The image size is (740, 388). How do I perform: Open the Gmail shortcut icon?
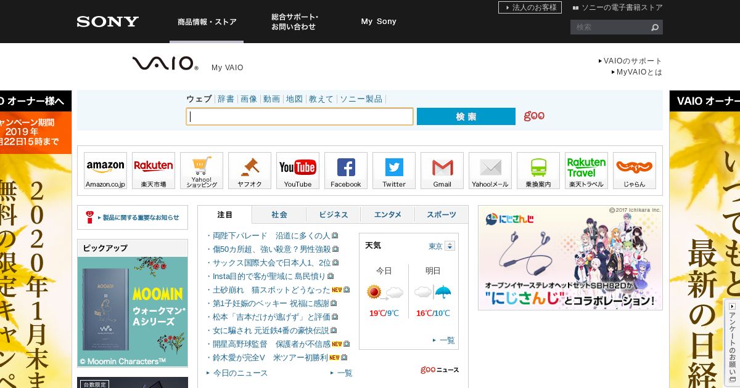click(x=442, y=171)
